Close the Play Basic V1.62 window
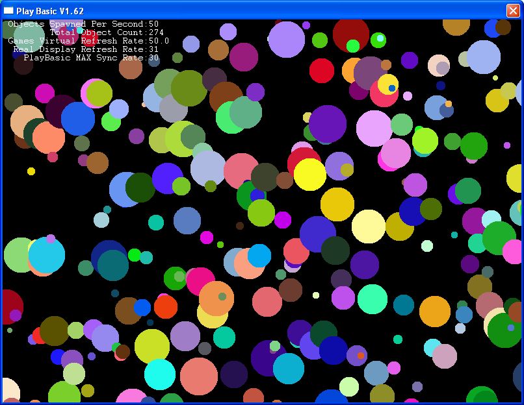This screenshot has height=405, width=524. [513, 10]
